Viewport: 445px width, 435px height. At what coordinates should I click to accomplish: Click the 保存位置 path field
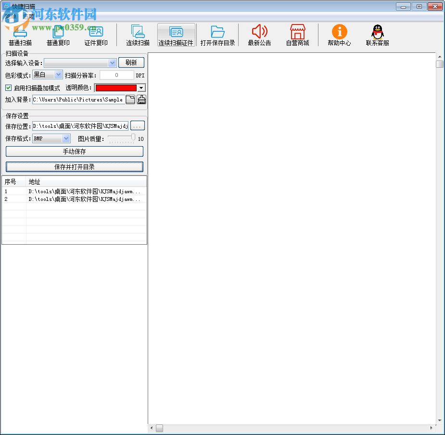click(80, 126)
